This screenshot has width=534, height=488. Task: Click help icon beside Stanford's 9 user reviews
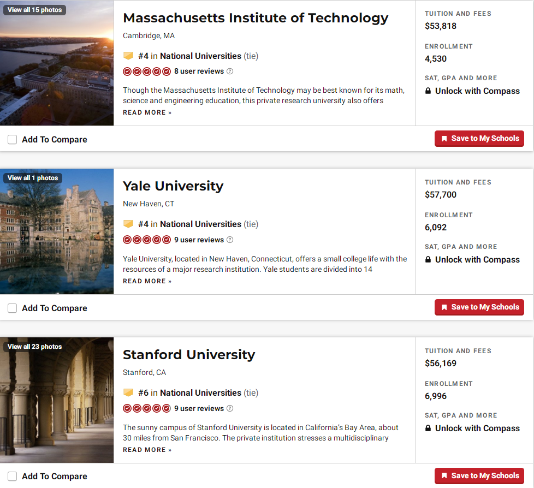pos(230,408)
